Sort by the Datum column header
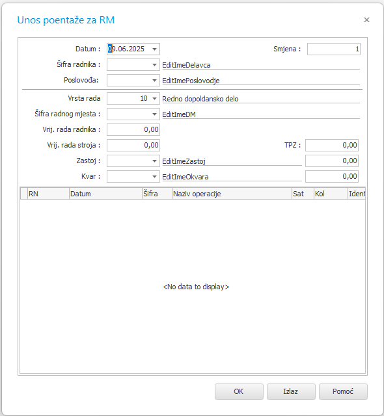The image size is (384, 416). pyautogui.click(x=105, y=194)
